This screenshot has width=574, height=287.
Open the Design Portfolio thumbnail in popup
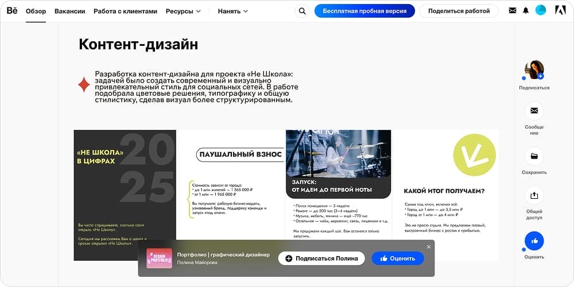coord(159,258)
